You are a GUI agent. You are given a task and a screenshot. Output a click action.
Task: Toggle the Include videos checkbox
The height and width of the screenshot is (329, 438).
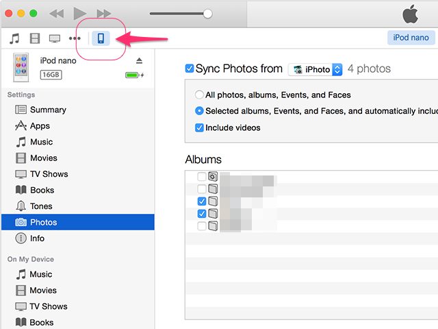[x=199, y=127]
